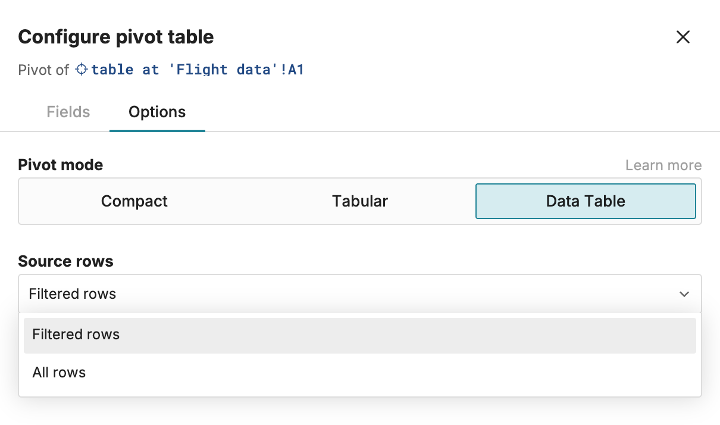Screen dimensions: 720x425
Task: Click the Source rows section label
Action: pos(66,261)
